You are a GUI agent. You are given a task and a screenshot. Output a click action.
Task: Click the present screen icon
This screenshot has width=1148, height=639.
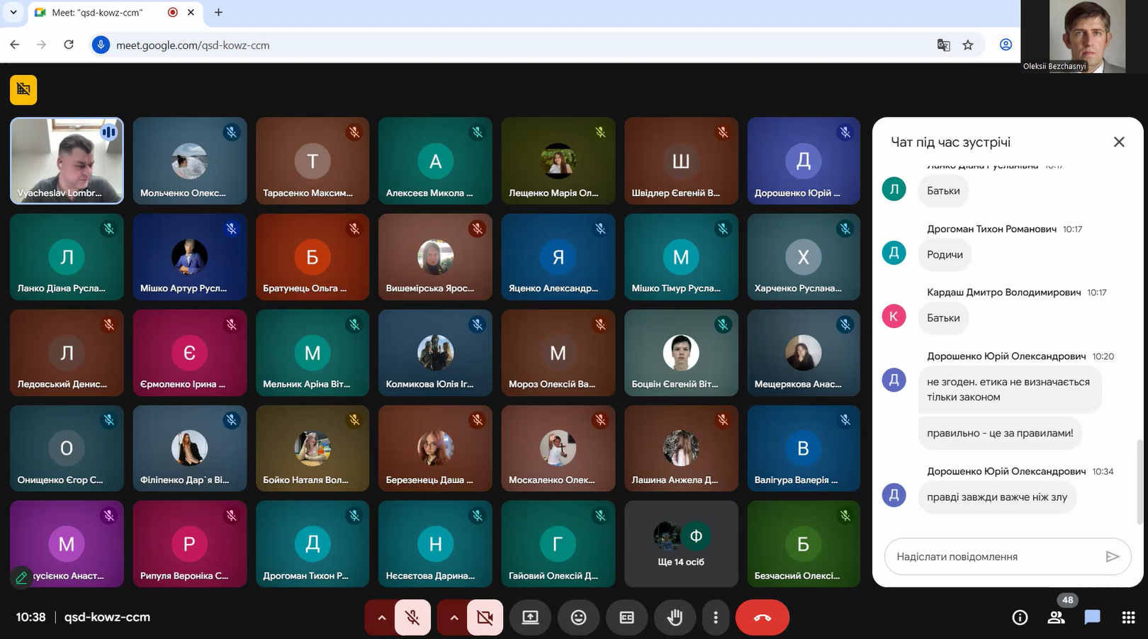(530, 618)
